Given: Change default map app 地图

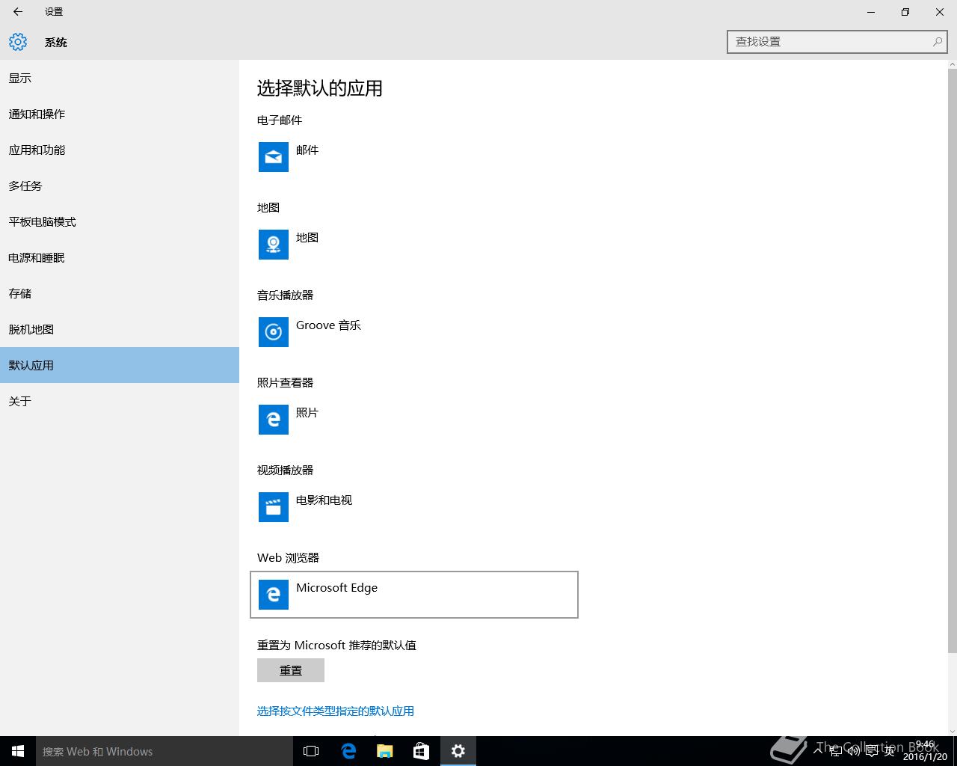Looking at the screenshot, I should [x=414, y=245].
